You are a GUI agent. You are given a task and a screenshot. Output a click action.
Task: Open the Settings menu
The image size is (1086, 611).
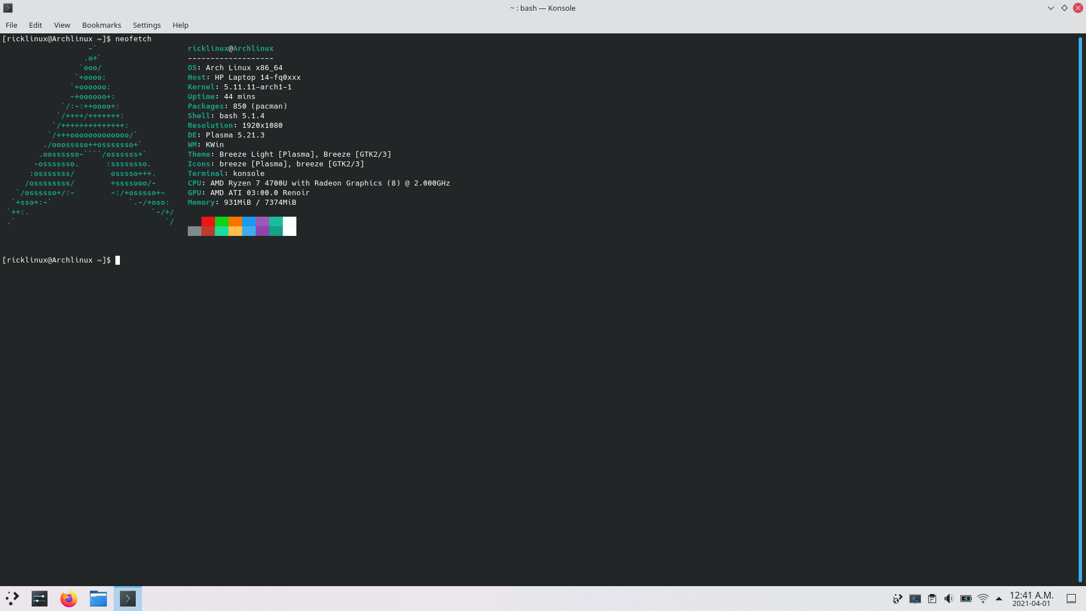(146, 25)
